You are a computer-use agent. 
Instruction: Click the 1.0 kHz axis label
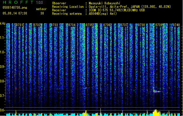click(x=3, y=52)
